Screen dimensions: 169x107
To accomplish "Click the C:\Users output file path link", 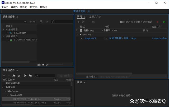I will pos(159,38).
